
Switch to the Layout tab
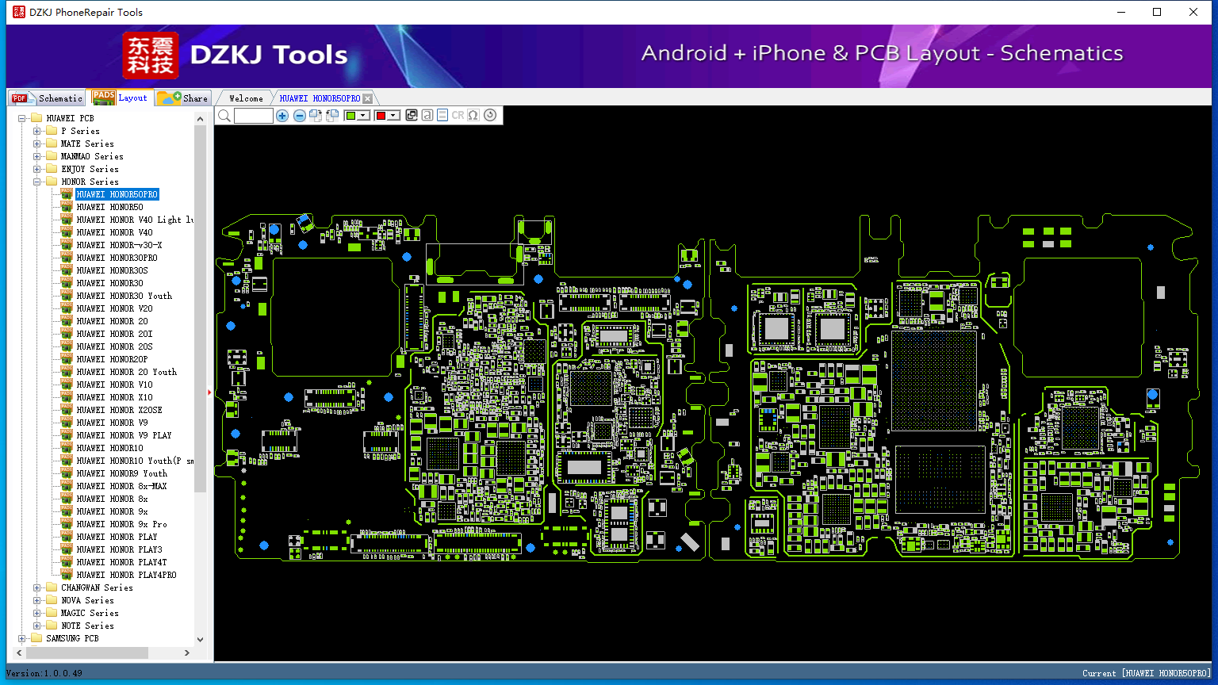pos(120,98)
